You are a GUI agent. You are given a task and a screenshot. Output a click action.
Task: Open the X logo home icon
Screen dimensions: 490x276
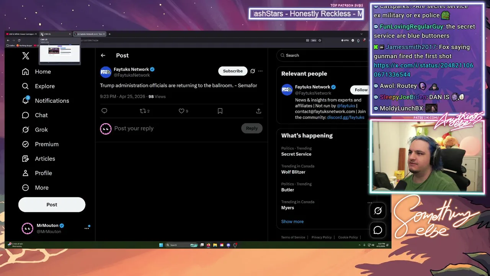(26, 56)
